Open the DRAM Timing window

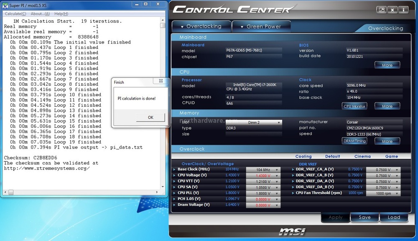354,141
